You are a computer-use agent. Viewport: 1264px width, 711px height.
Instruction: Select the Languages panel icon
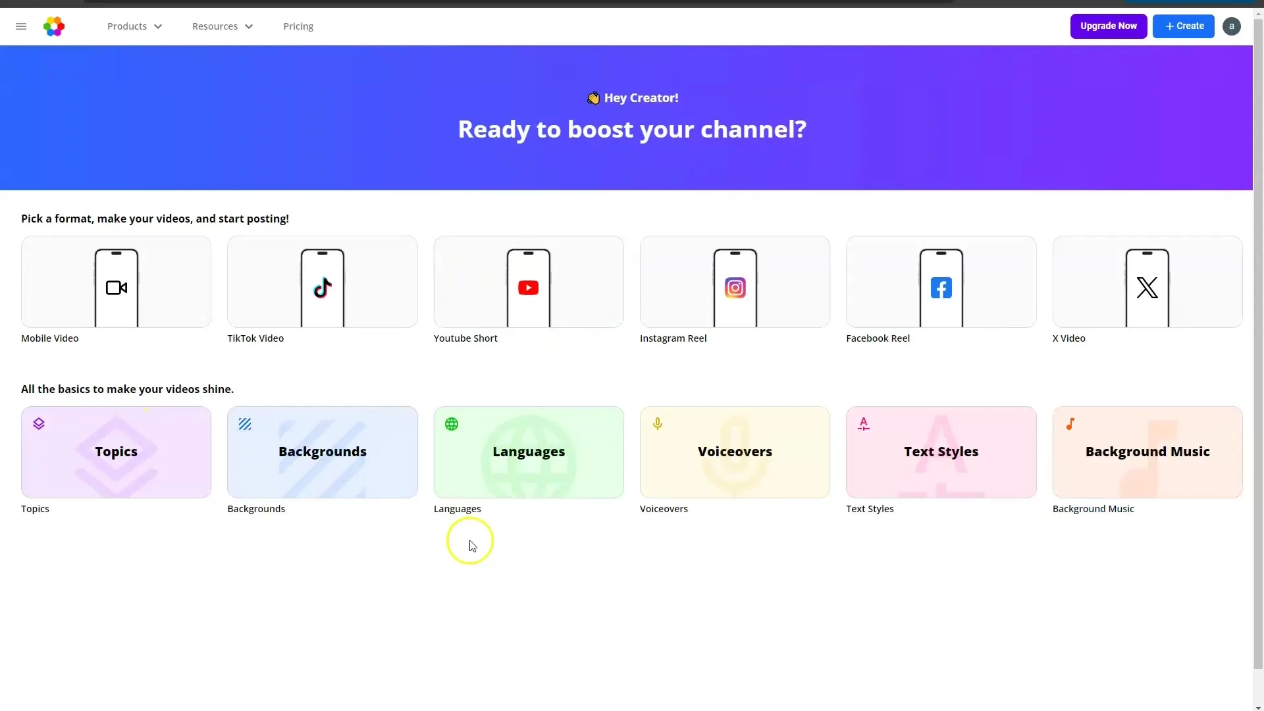452,424
